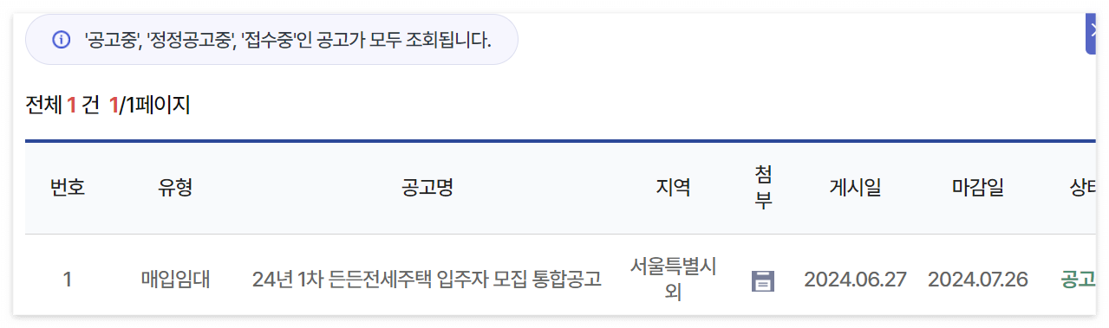Screen dimensions: 1109x328
Task: Click the 전체 1 건 total count text
Action: point(62,106)
